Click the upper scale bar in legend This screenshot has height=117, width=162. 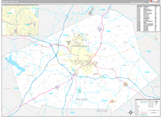154,111
